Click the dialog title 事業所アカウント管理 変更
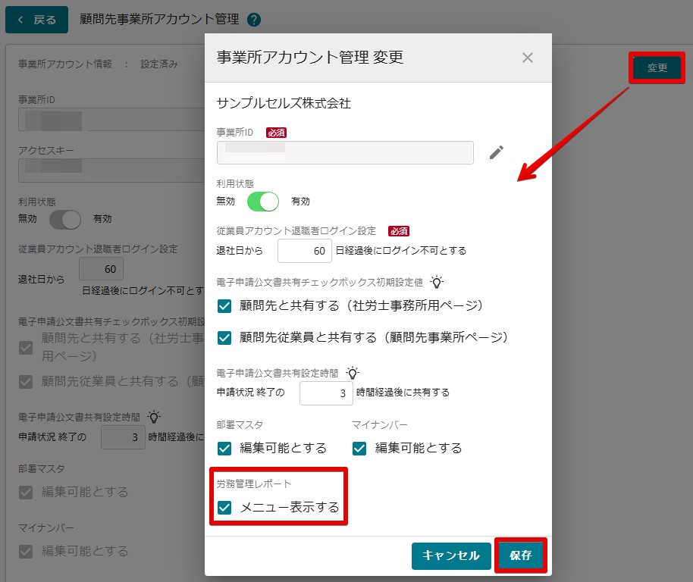Image resolution: width=693 pixels, height=582 pixels. 310,58
